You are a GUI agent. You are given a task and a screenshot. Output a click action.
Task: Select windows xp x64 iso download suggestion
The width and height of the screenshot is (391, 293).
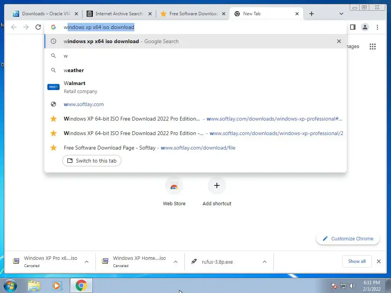coord(195,41)
